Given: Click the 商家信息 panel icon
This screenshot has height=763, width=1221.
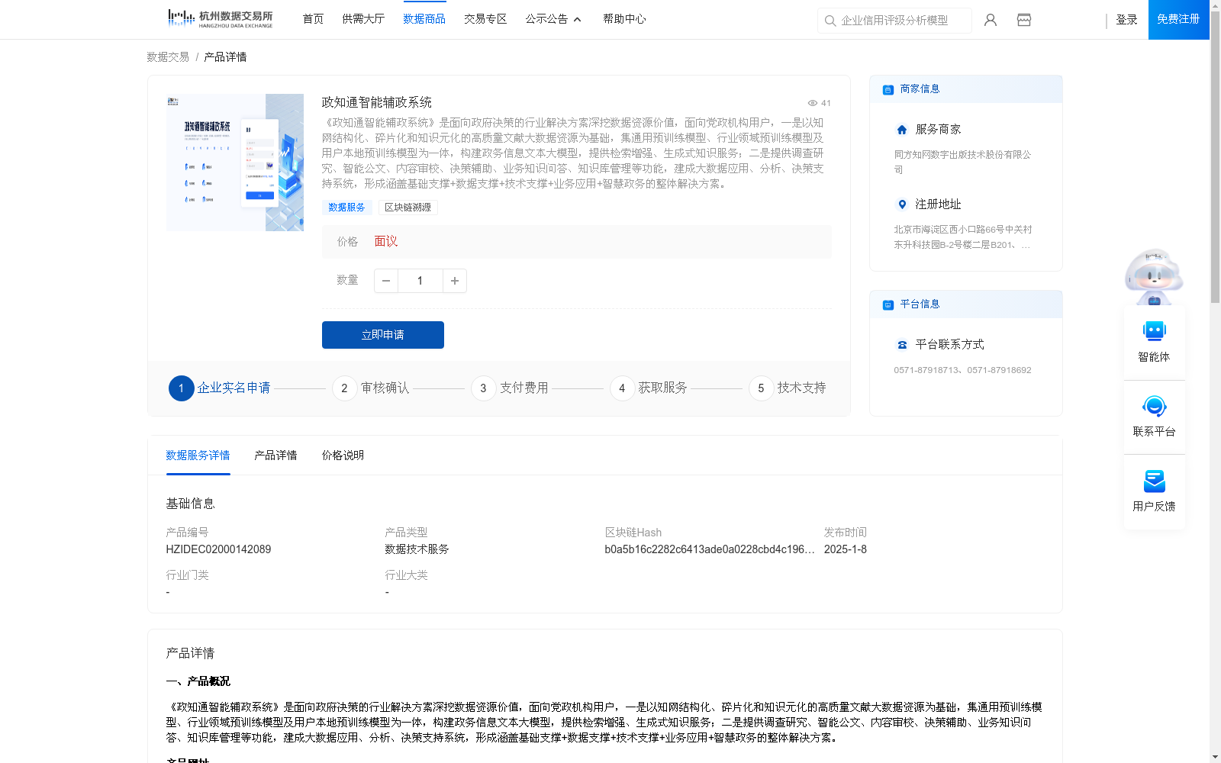Looking at the screenshot, I should [888, 90].
